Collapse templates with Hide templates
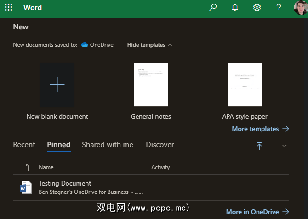The width and height of the screenshot is (308, 219). click(149, 45)
